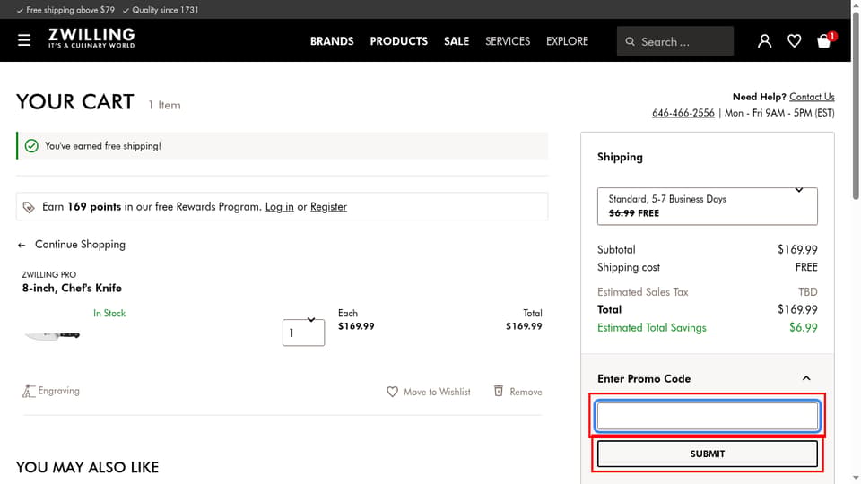This screenshot has height=484, width=861.
Task: Click the 'Free shipping above $79' banner text
Action: point(70,10)
